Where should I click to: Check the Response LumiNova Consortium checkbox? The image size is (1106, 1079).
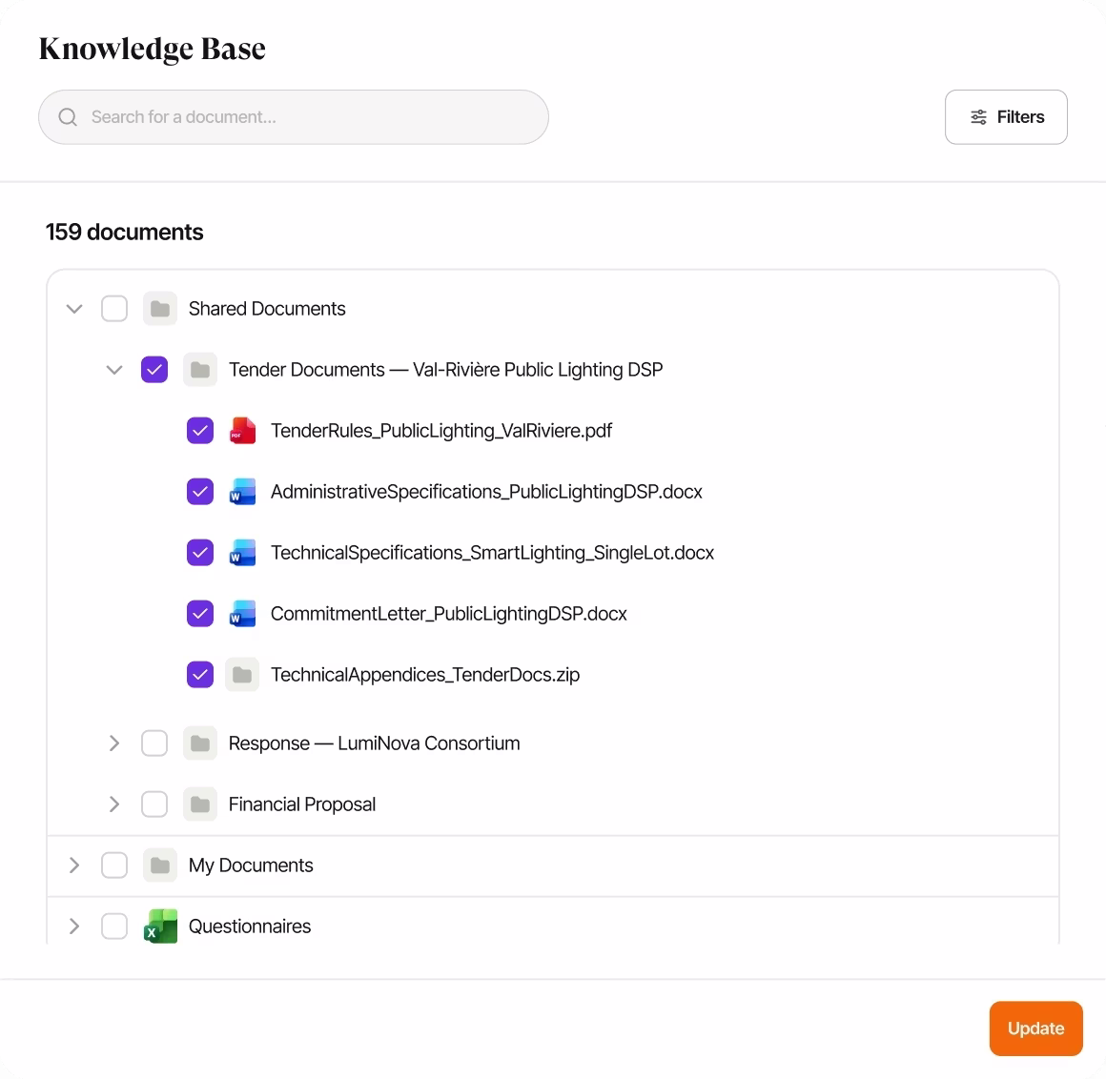click(154, 743)
